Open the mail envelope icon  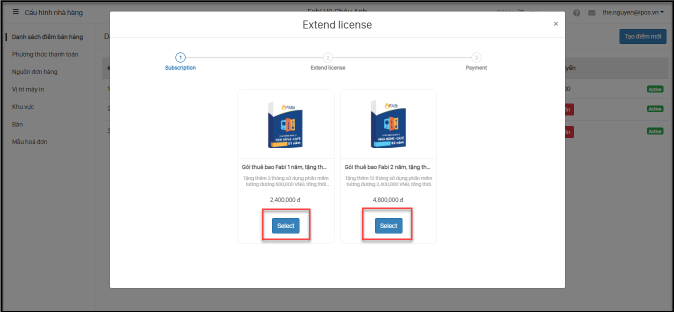pyautogui.click(x=591, y=12)
